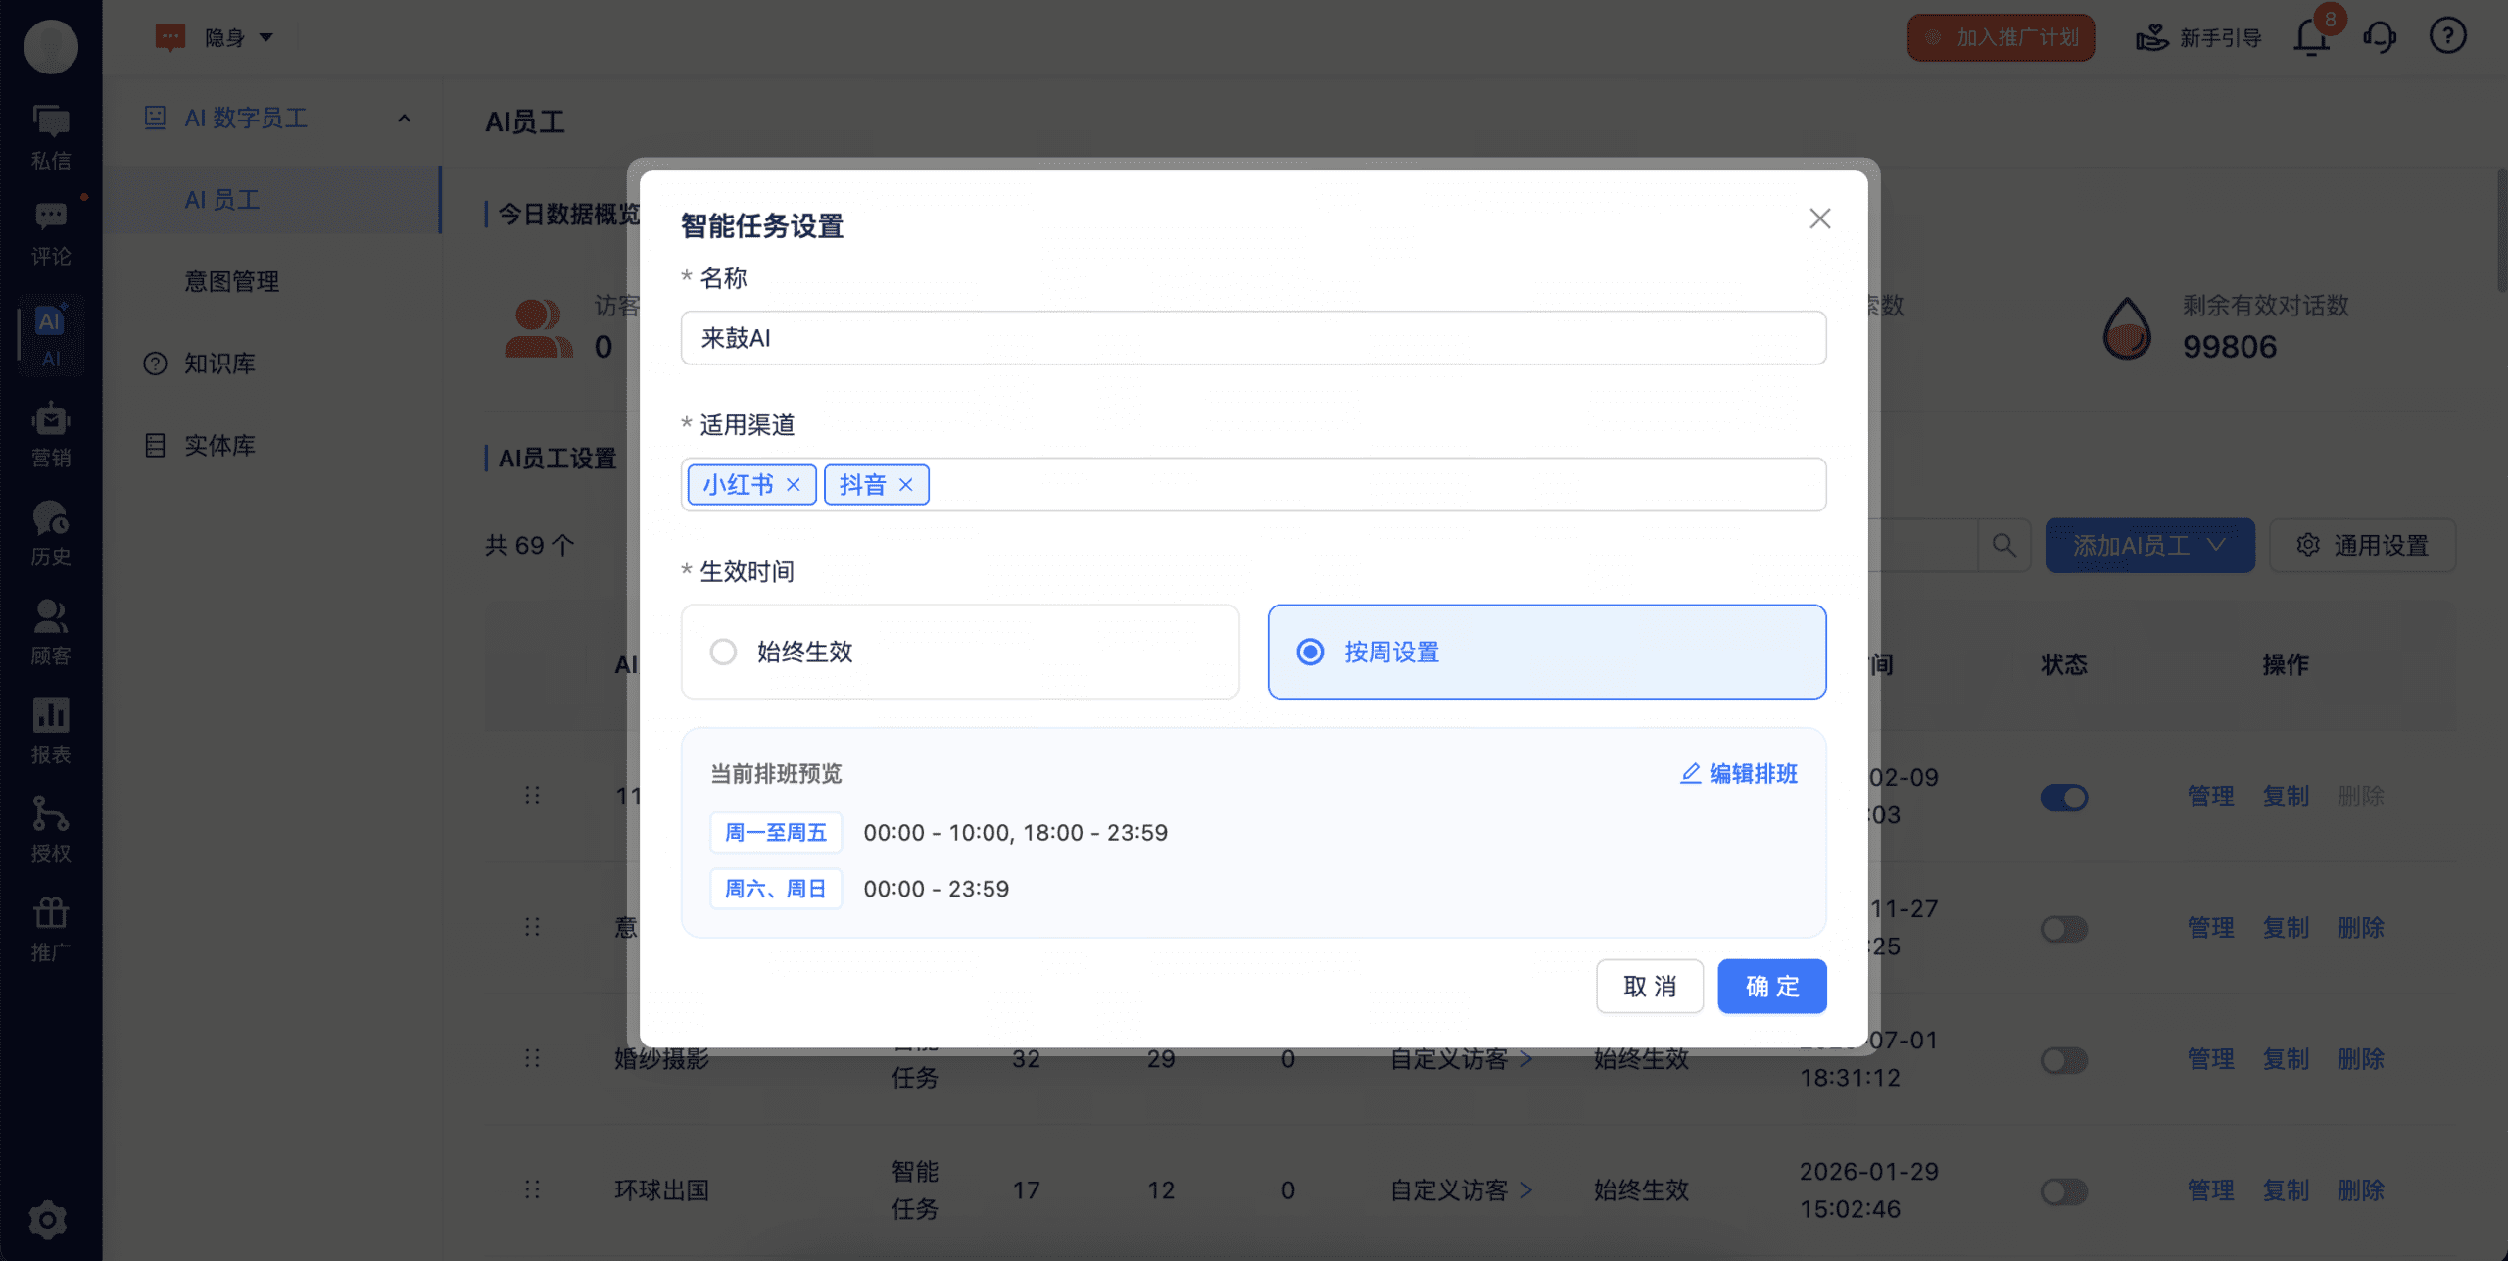Screen dimensions: 2508x1261
Task: Click the 取消 button
Action: (x=1649, y=986)
